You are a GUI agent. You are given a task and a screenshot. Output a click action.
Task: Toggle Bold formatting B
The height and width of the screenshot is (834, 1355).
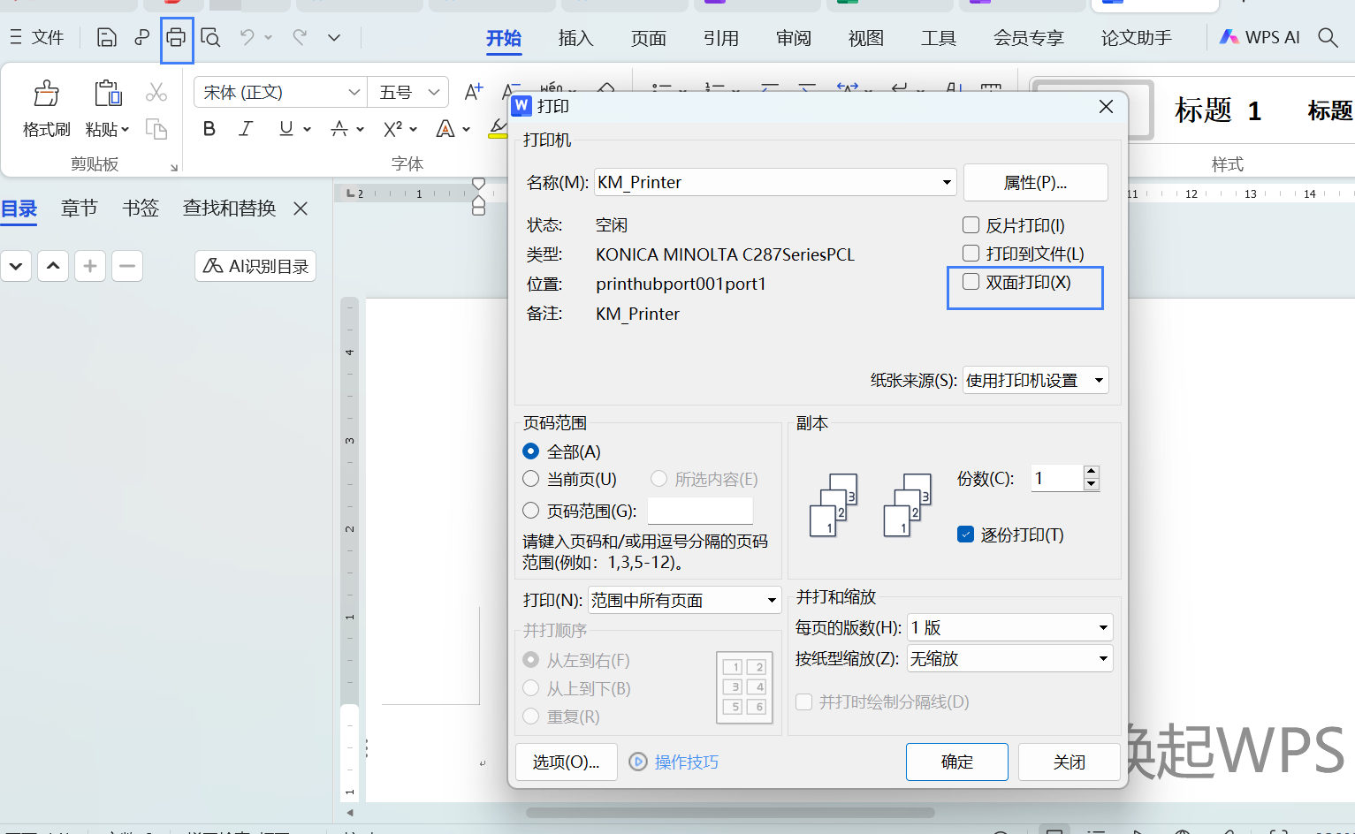pos(209,129)
